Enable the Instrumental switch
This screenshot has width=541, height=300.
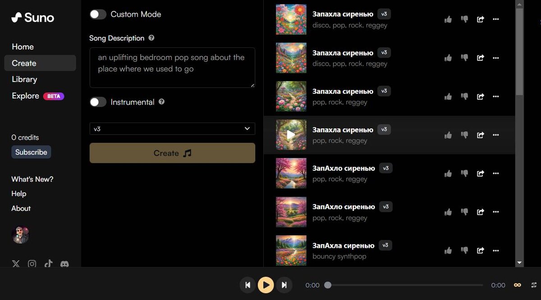click(98, 102)
